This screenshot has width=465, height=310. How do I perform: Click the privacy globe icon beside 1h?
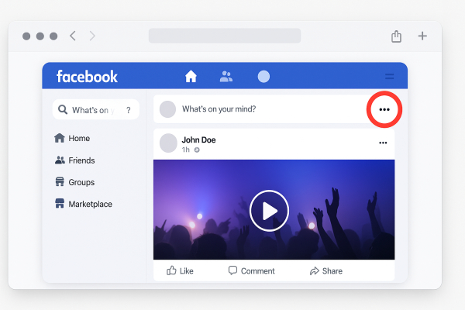click(x=197, y=150)
